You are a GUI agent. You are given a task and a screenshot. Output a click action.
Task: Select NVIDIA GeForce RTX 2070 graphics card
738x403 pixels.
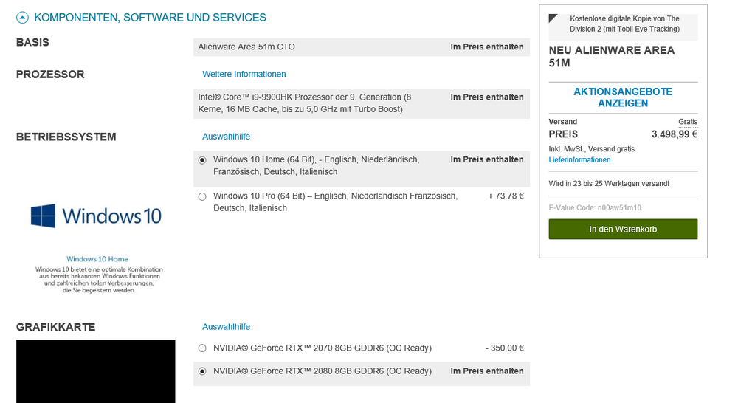click(x=202, y=348)
